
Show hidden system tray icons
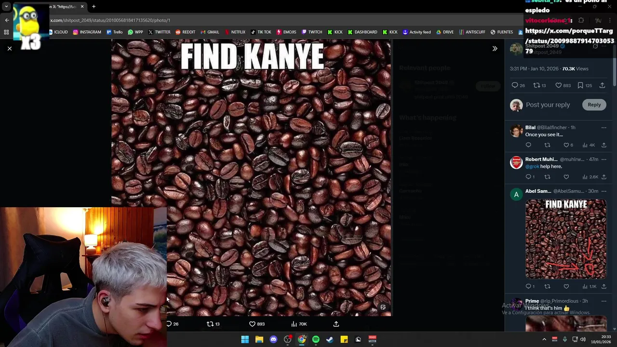(544, 339)
